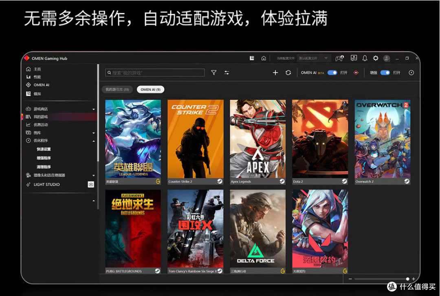Open the default profile (默认配置文件) dropdown

(314, 58)
